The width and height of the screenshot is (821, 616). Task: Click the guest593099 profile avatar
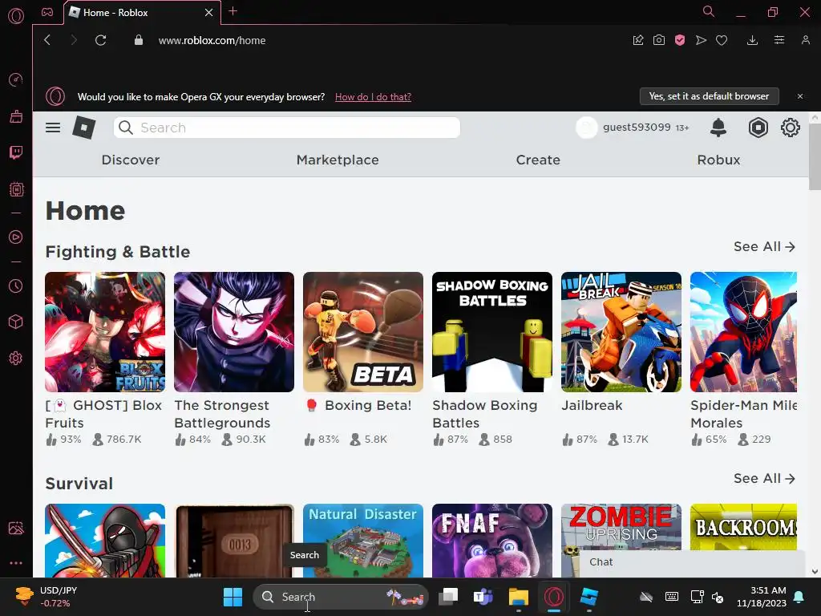point(586,128)
